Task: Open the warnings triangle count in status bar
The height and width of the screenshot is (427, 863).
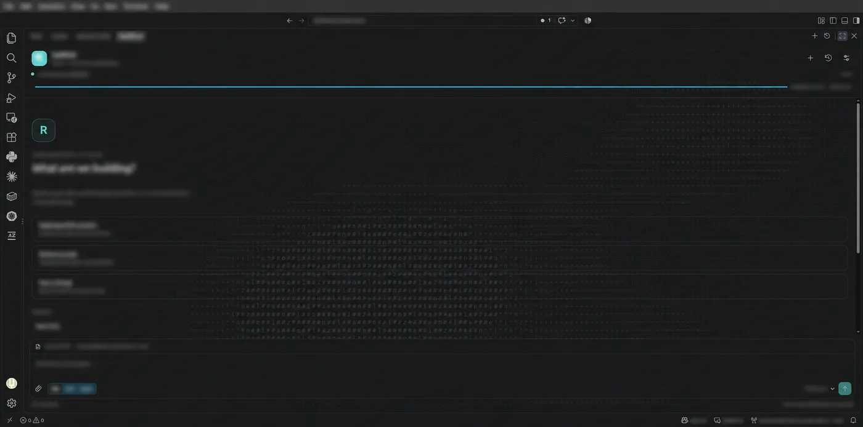Action: point(38,420)
